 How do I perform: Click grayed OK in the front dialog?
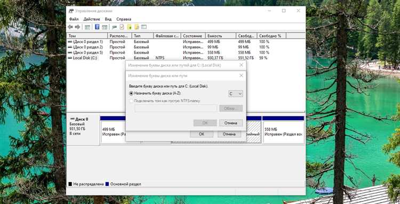(x=205, y=123)
